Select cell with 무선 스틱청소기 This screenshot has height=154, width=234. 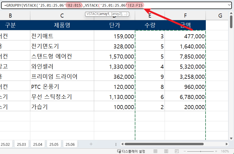click(62, 96)
